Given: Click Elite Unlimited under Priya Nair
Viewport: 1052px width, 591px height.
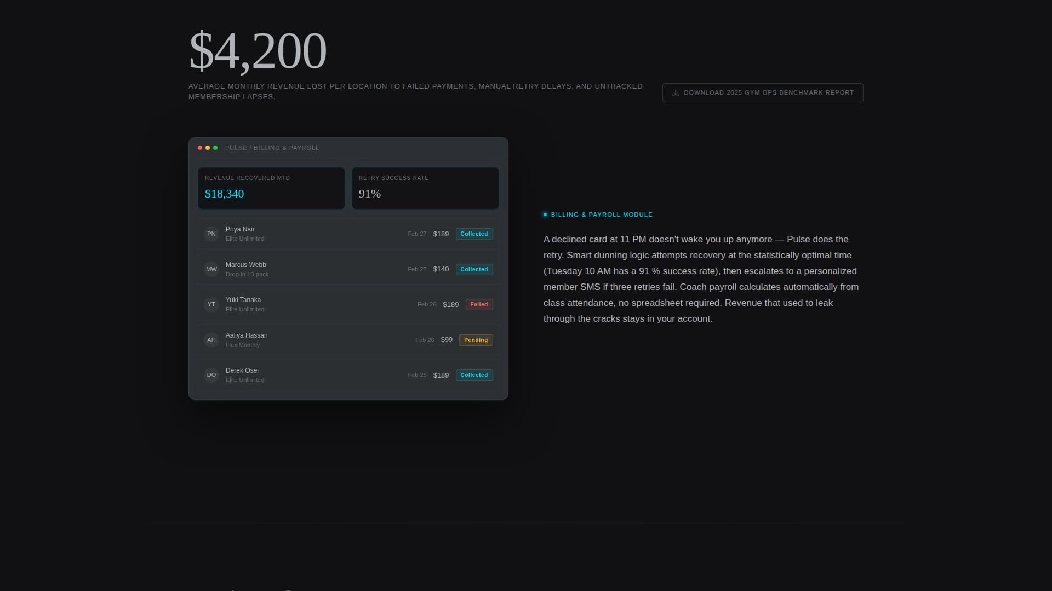Looking at the screenshot, I should click(x=245, y=239).
